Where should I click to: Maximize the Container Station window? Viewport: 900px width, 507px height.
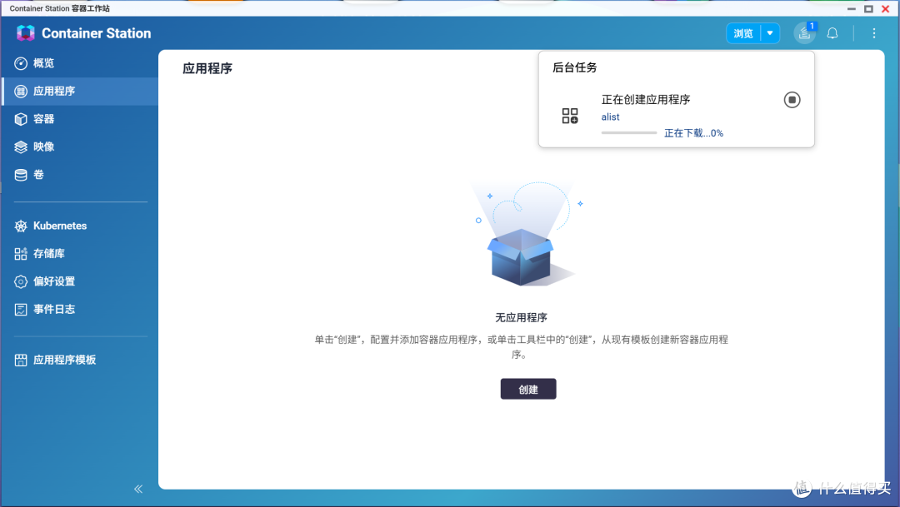coord(868,8)
